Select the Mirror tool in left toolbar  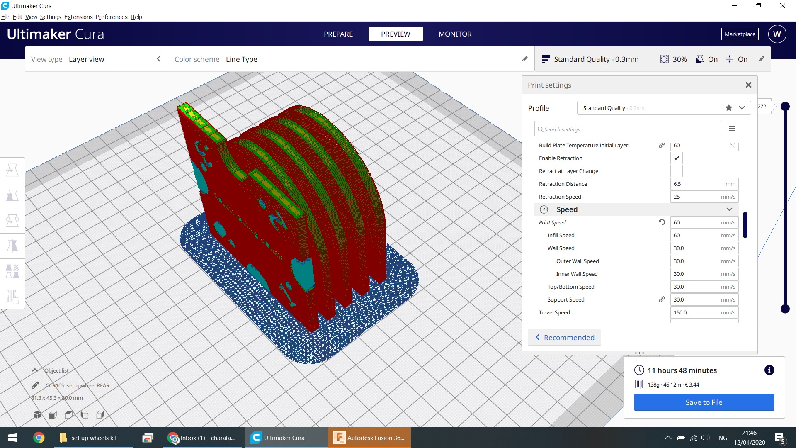(12, 246)
